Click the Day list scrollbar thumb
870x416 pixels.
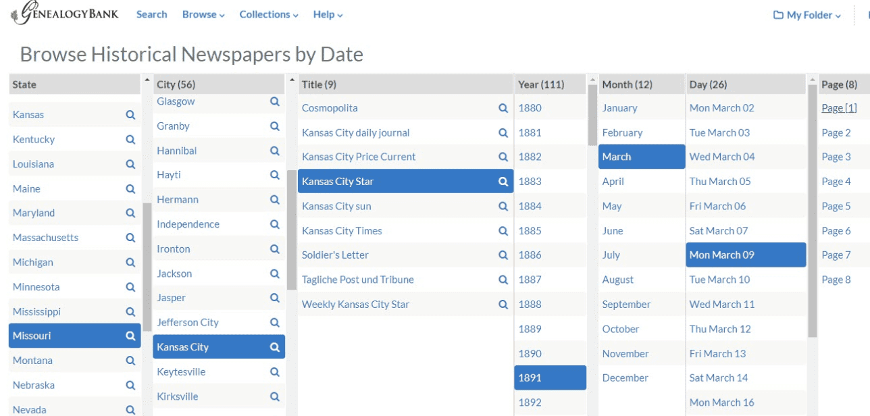[x=813, y=211]
